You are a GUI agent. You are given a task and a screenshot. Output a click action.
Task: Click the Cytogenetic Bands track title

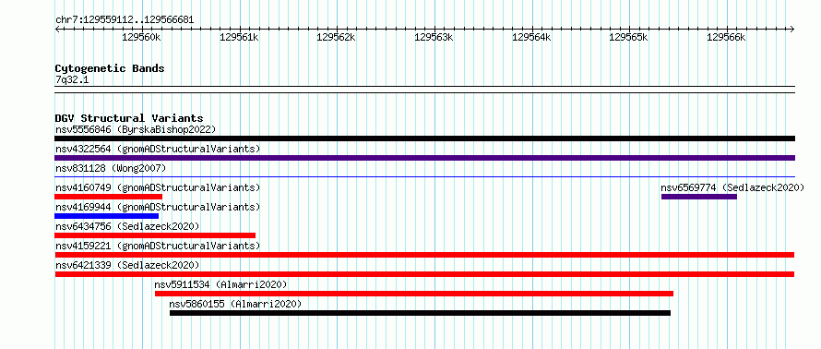(110, 68)
